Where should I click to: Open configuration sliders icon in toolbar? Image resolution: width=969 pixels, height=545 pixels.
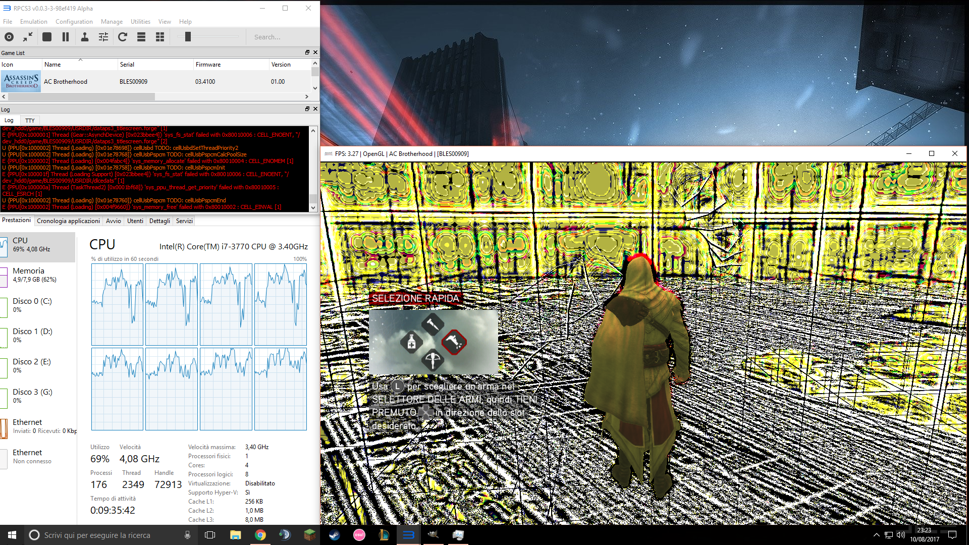[103, 37]
